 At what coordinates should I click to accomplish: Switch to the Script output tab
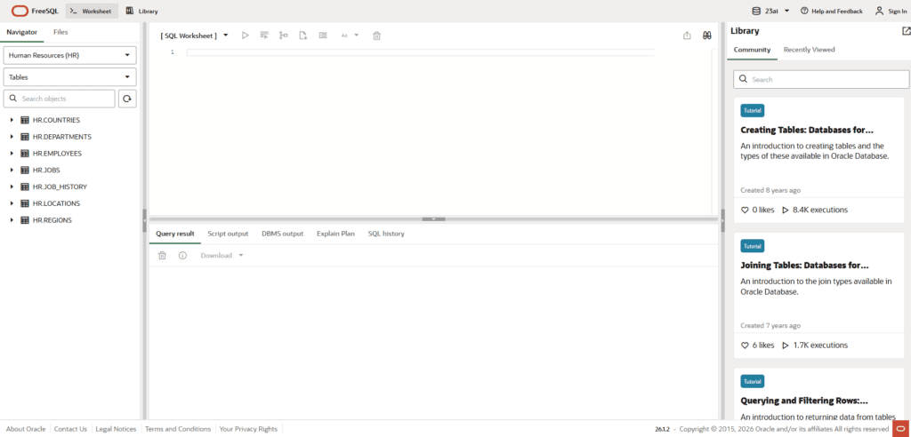click(x=228, y=234)
